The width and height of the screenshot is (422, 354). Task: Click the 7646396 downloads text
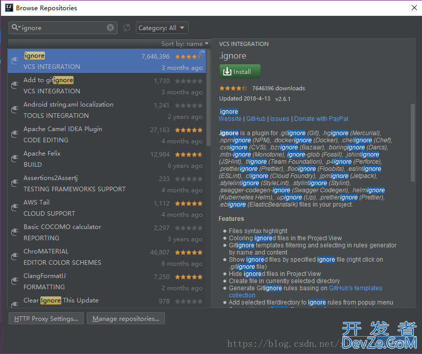[x=278, y=88]
